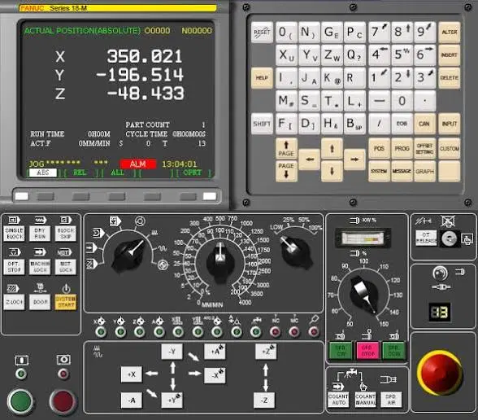Toggle the Dry Run button
478x420 pixels.
click(x=40, y=234)
